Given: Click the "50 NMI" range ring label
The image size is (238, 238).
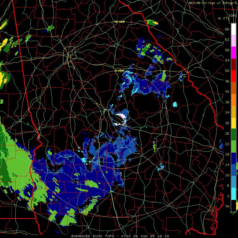Looking at the screenshot, I should pos(119,71).
